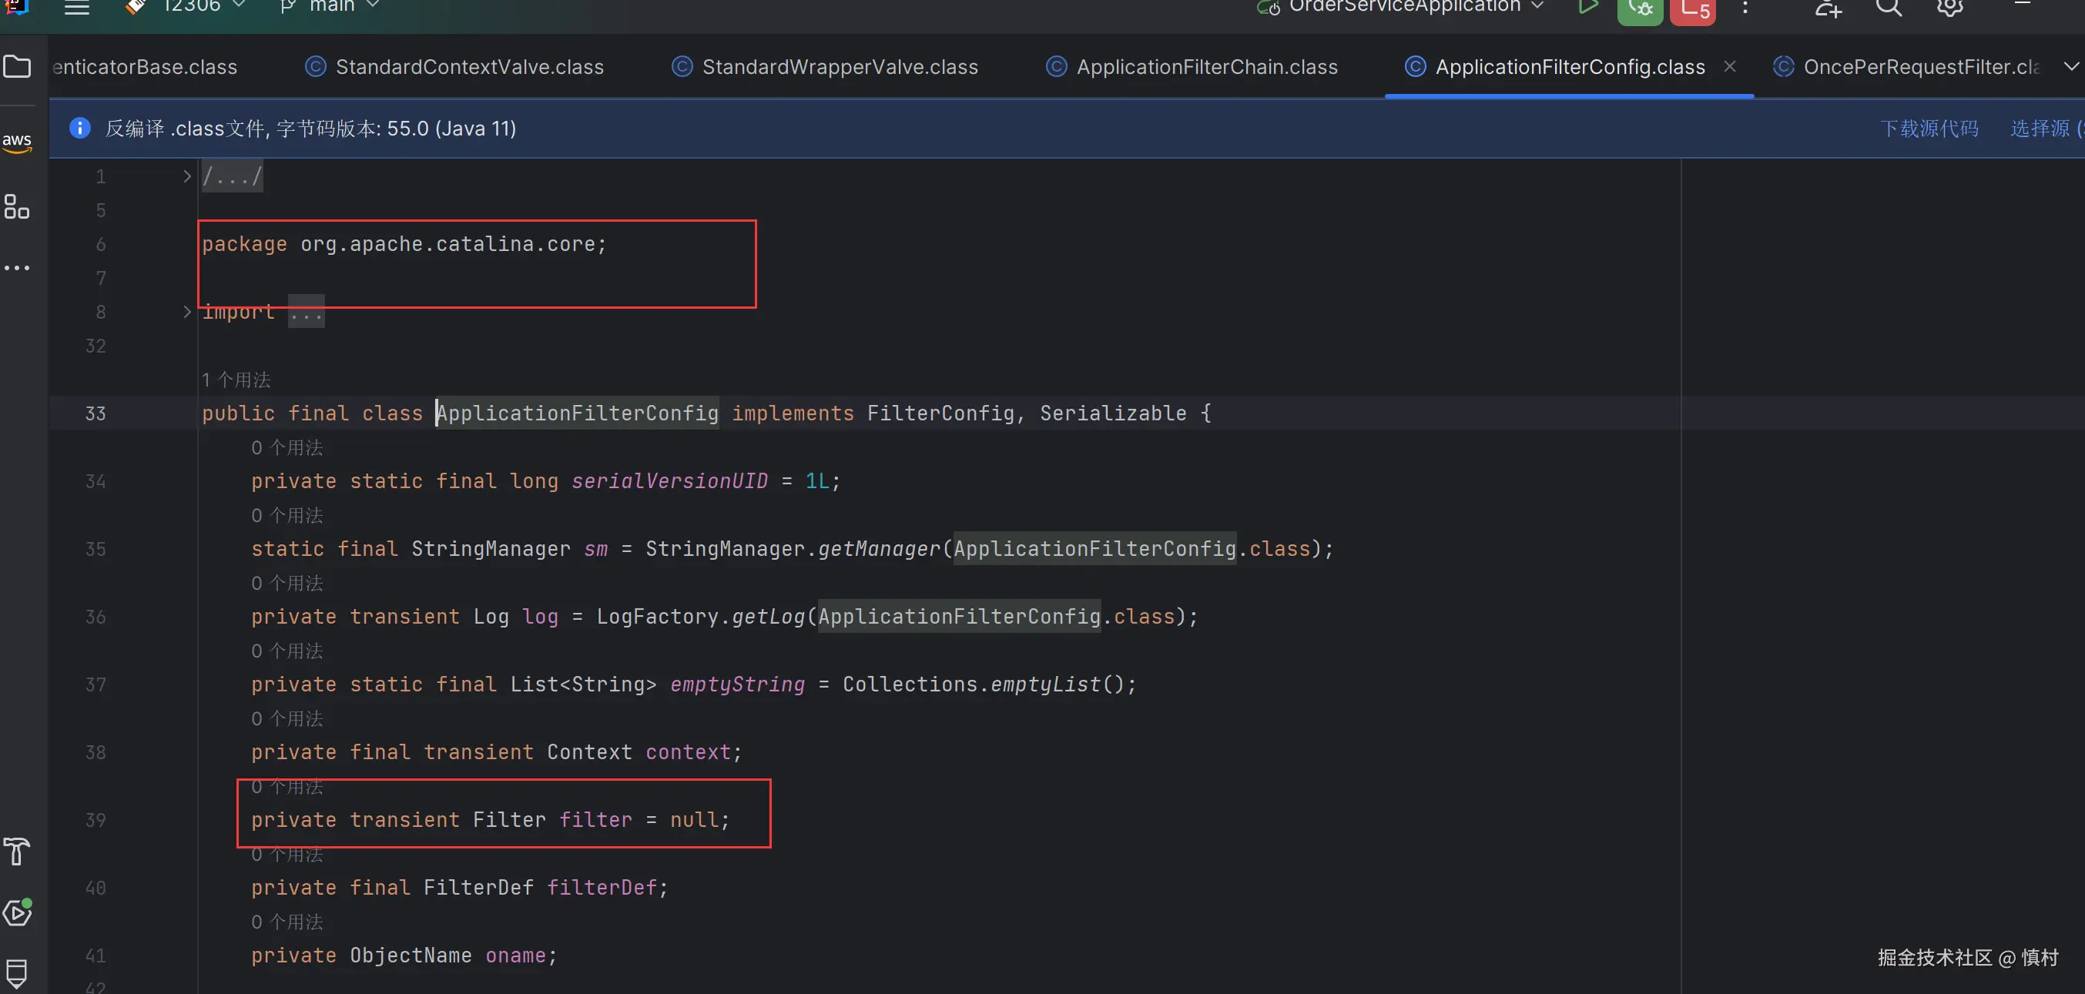Screen dimensions: 2085x994
Task: Open the main hamburger menu
Action: 77,8
